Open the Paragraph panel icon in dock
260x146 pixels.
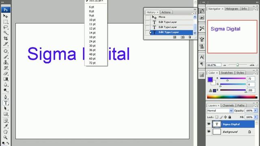click(201, 64)
